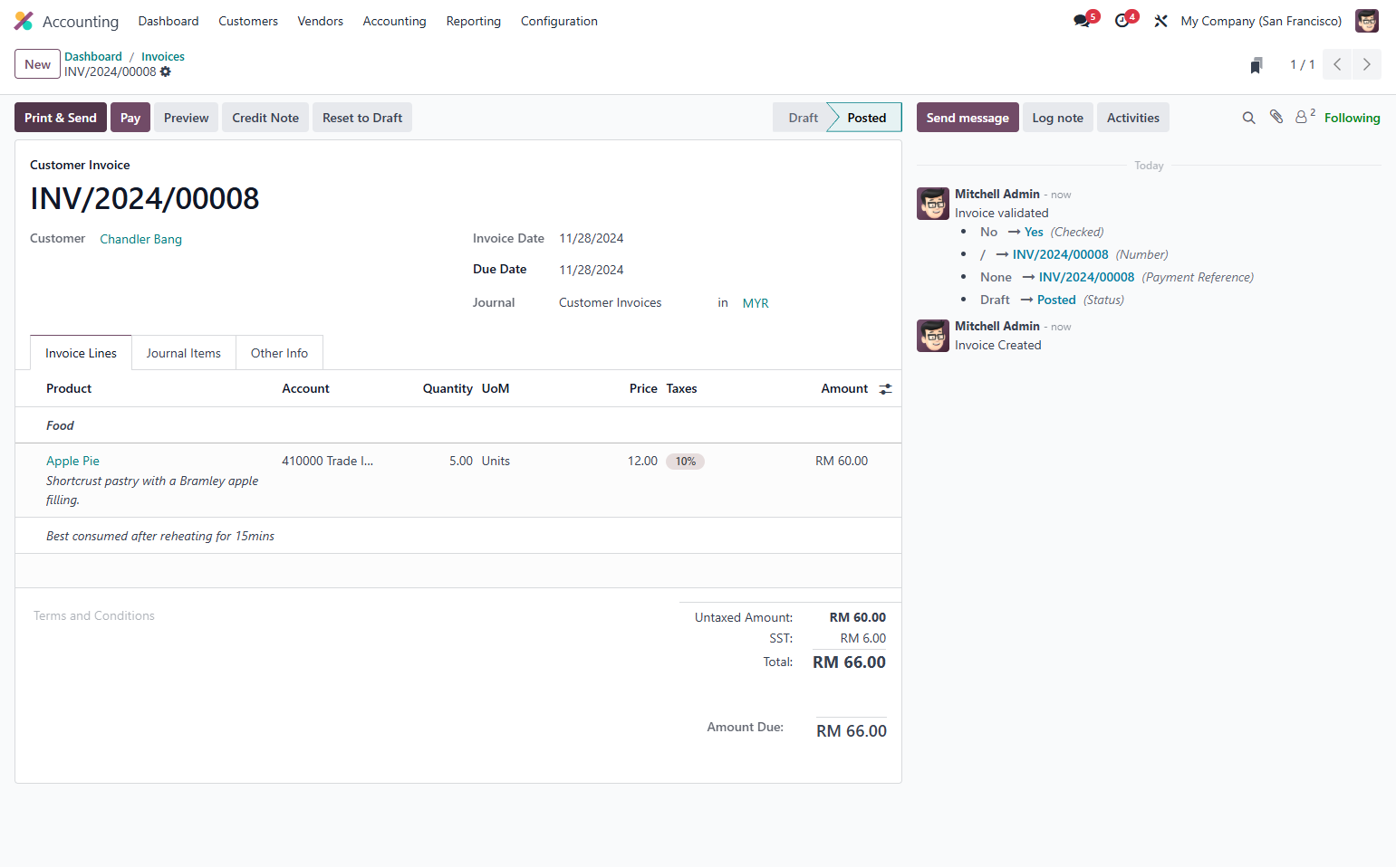This screenshot has width=1396, height=867.
Task: Click the Log note button
Action: tap(1058, 118)
